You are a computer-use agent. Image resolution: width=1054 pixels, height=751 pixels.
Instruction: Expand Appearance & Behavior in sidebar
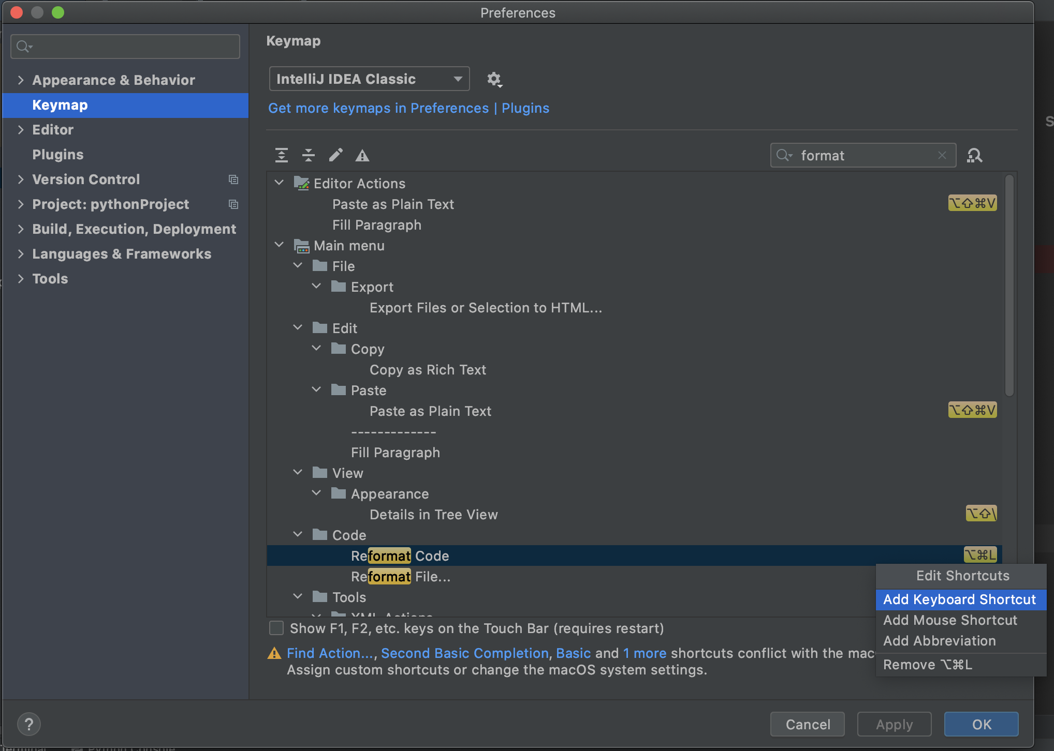pos(21,80)
